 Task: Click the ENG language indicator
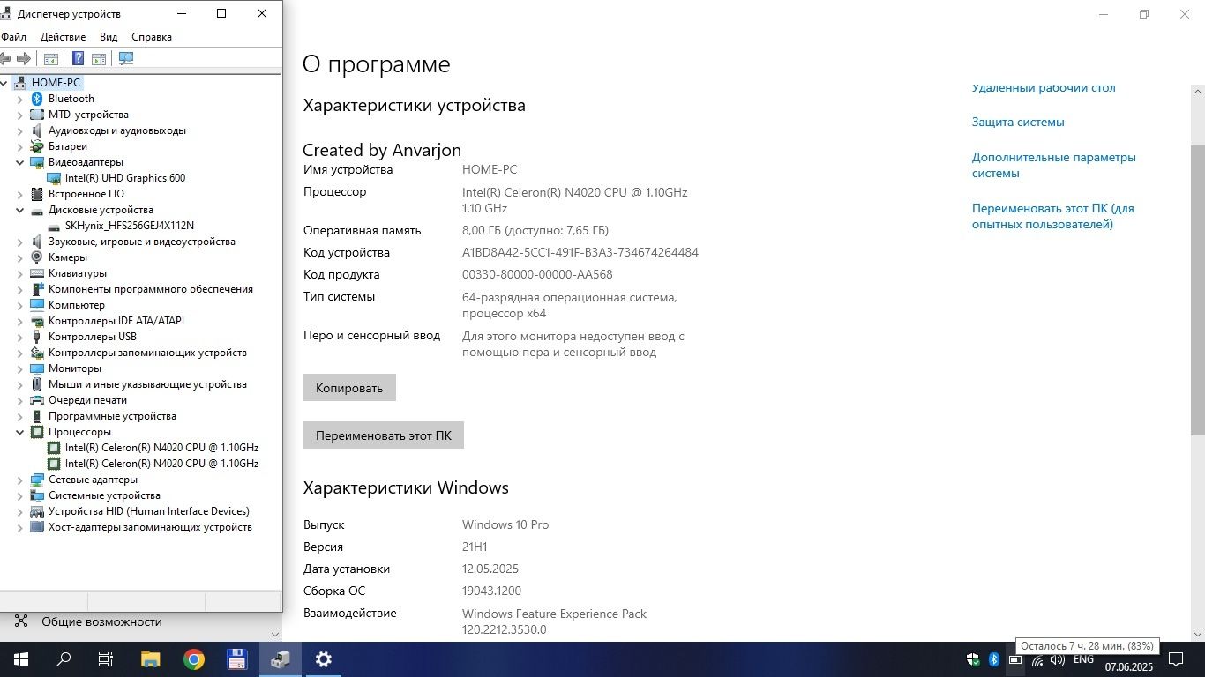coord(1083,659)
